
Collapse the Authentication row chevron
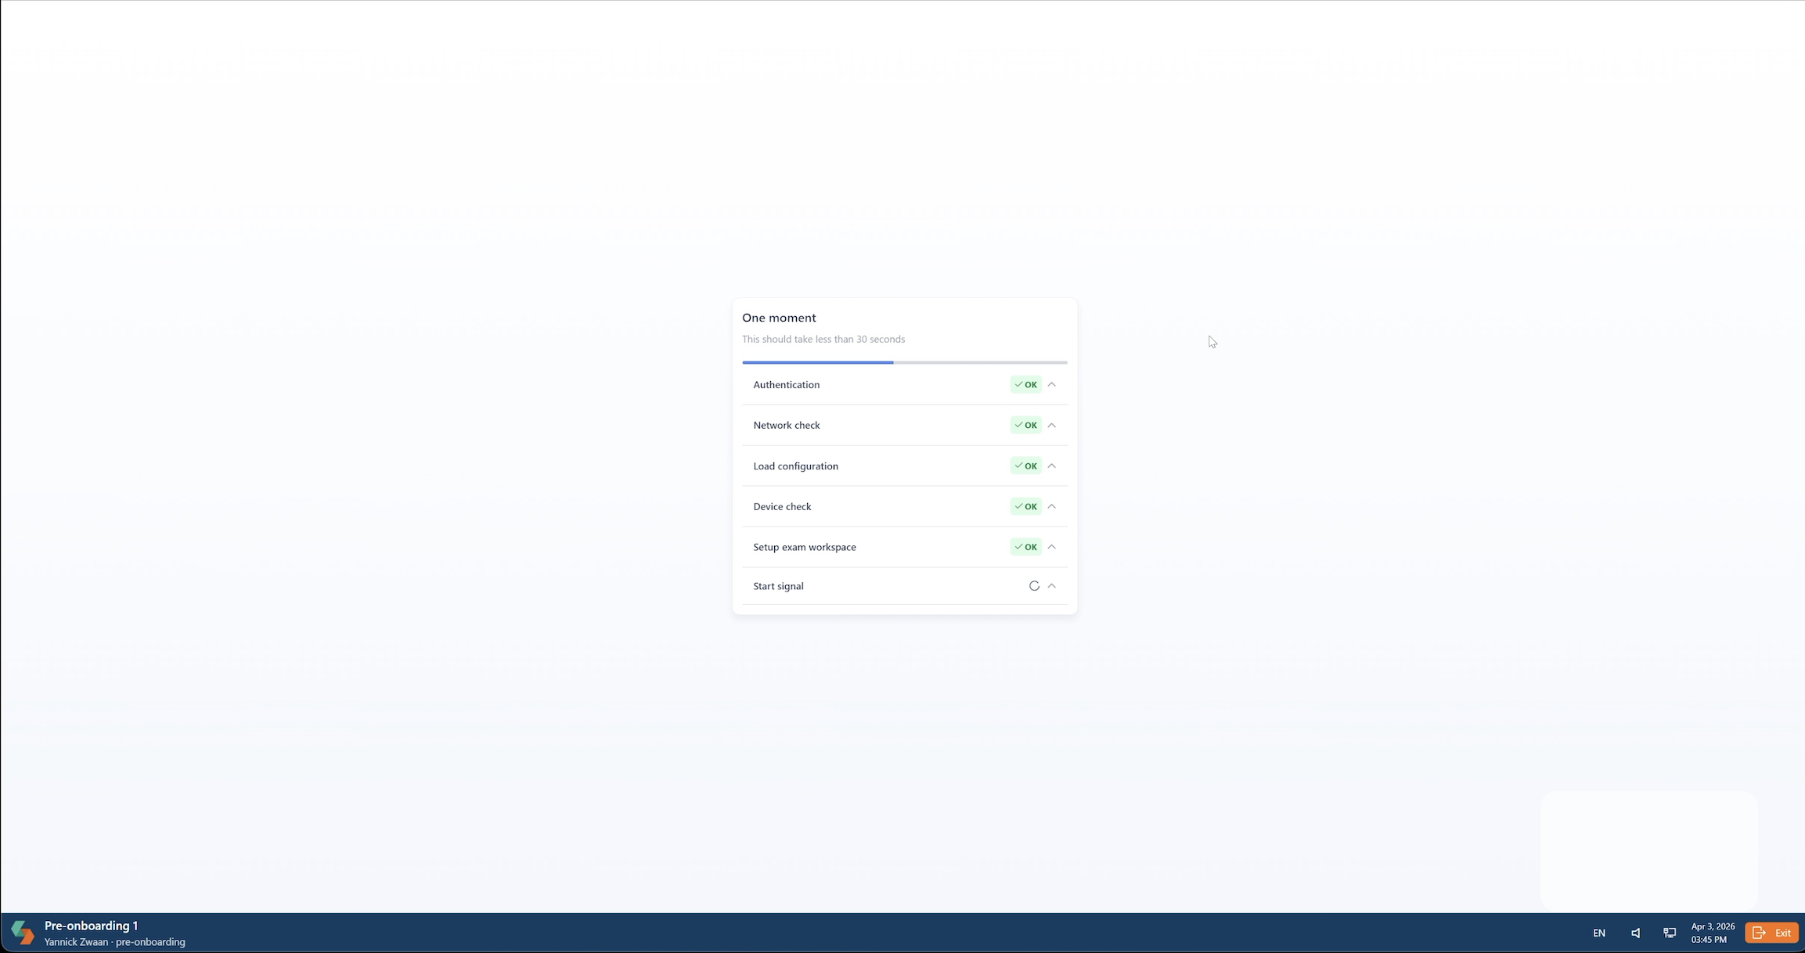[1052, 385]
